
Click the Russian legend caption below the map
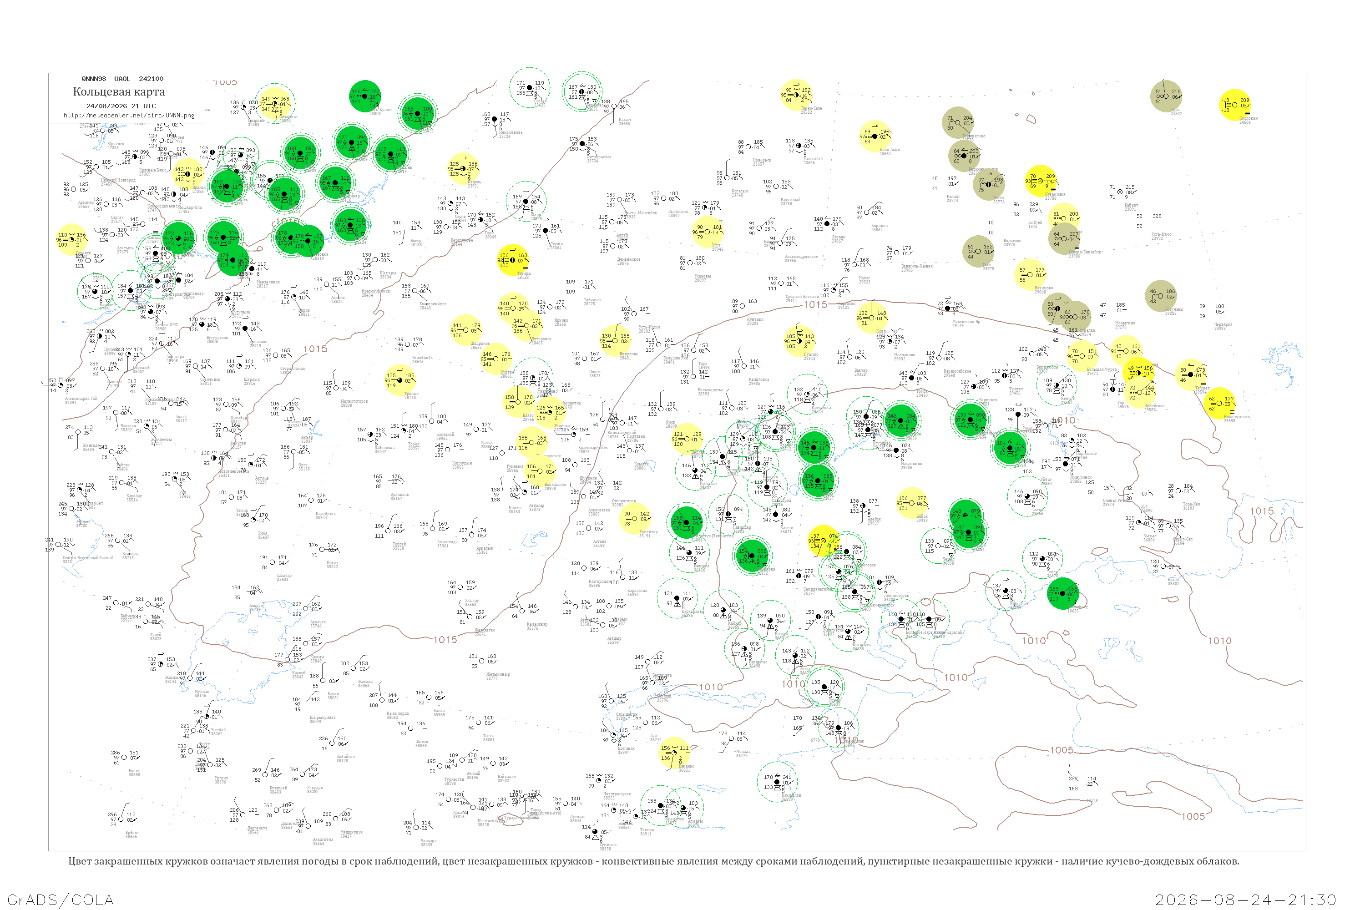653,861
